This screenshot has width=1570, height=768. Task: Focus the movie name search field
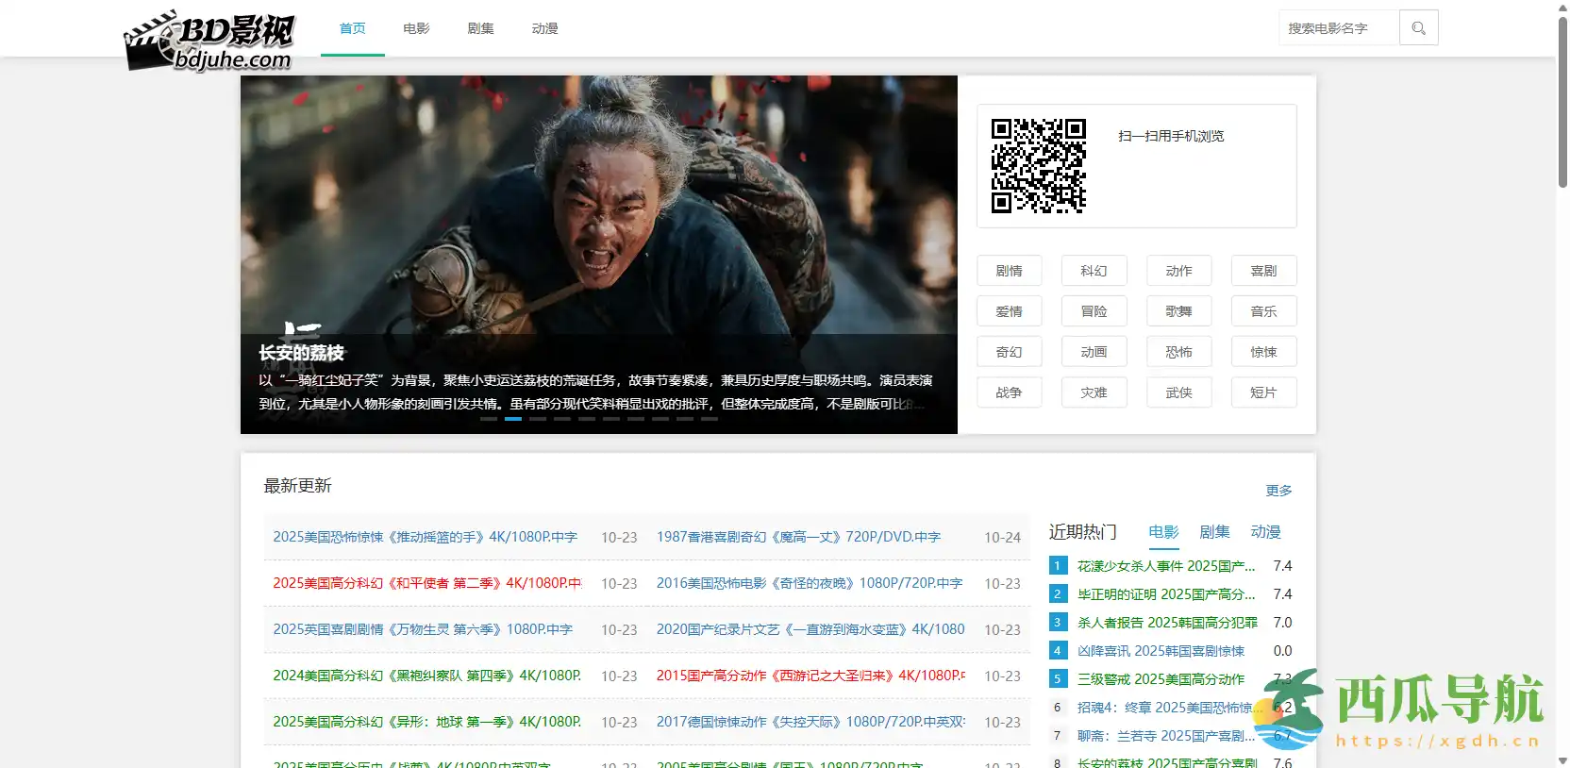(x=1338, y=28)
